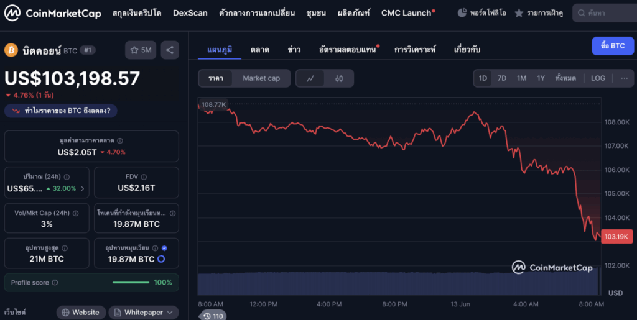Open more chart options ellipsis
637x320 pixels.
point(624,78)
